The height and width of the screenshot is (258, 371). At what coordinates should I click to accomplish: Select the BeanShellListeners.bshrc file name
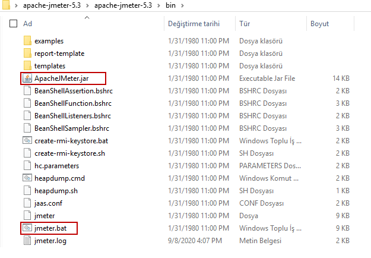(x=72, y=116)
